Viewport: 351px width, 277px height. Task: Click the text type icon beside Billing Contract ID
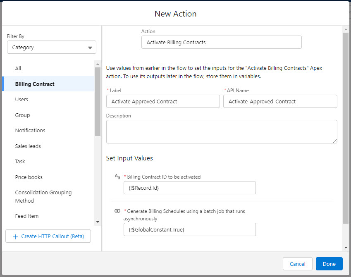[117, 177]
